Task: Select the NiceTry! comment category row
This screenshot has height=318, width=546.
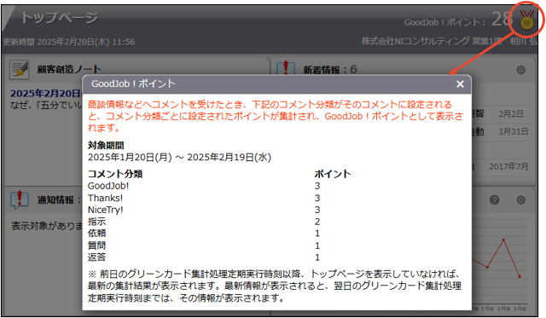Action: pyautogui.click(x=204, y=210)
